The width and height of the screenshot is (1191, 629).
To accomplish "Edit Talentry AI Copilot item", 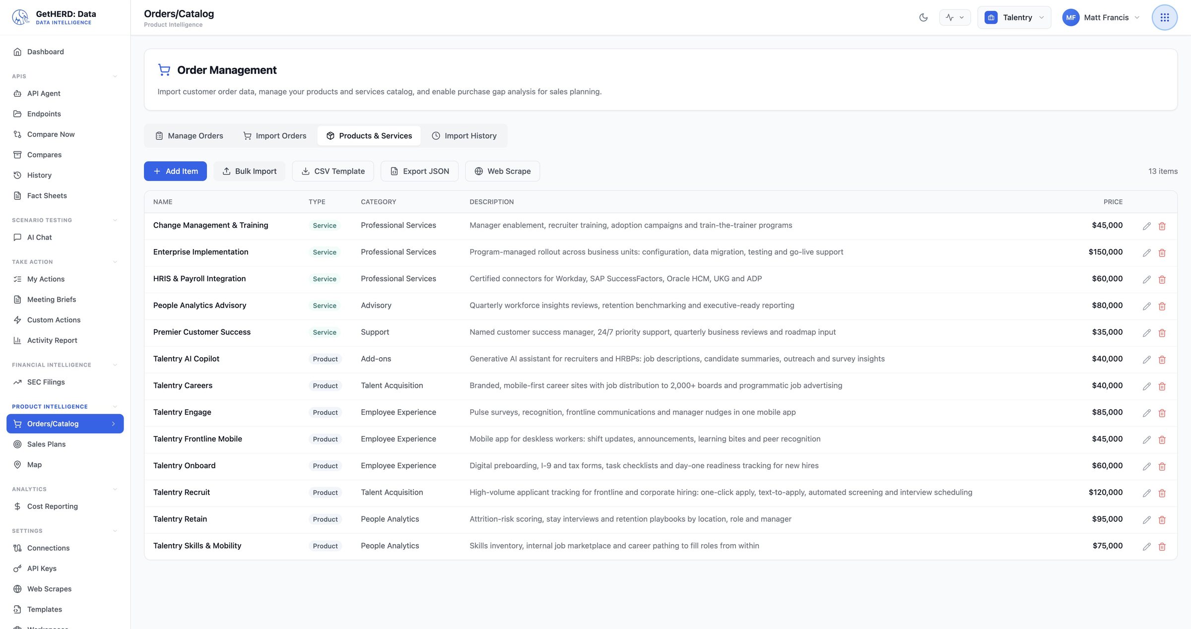I will click(x=1146, y=360).
